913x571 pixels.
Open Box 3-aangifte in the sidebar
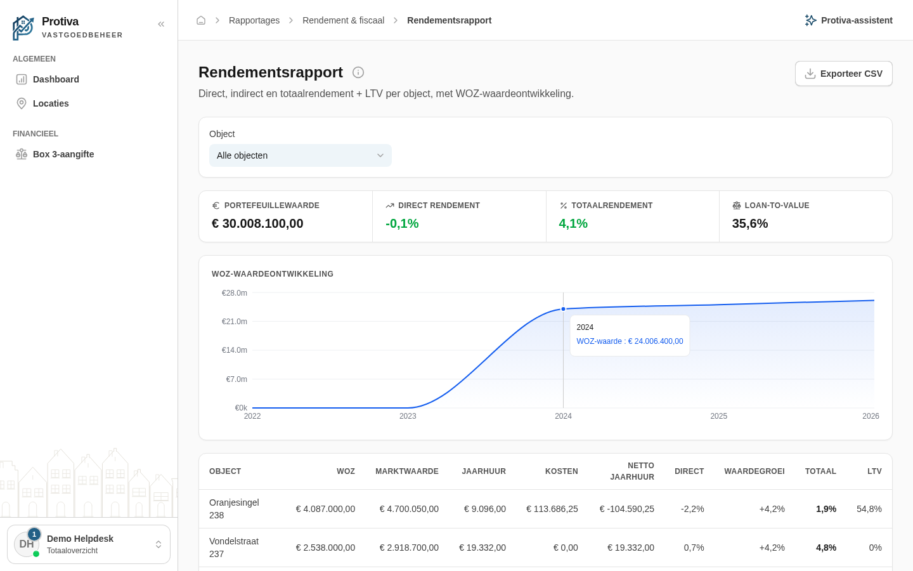(x=89, y=154)
